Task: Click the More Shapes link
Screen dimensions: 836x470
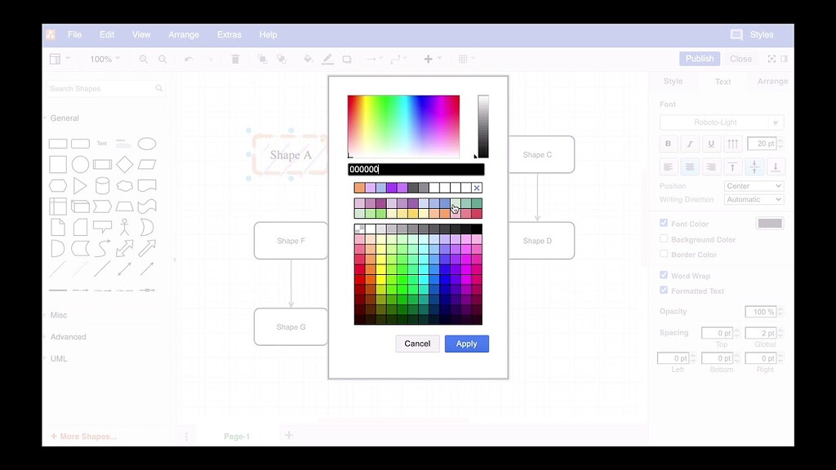Action: pyautogui.click(x=84, y=436)
